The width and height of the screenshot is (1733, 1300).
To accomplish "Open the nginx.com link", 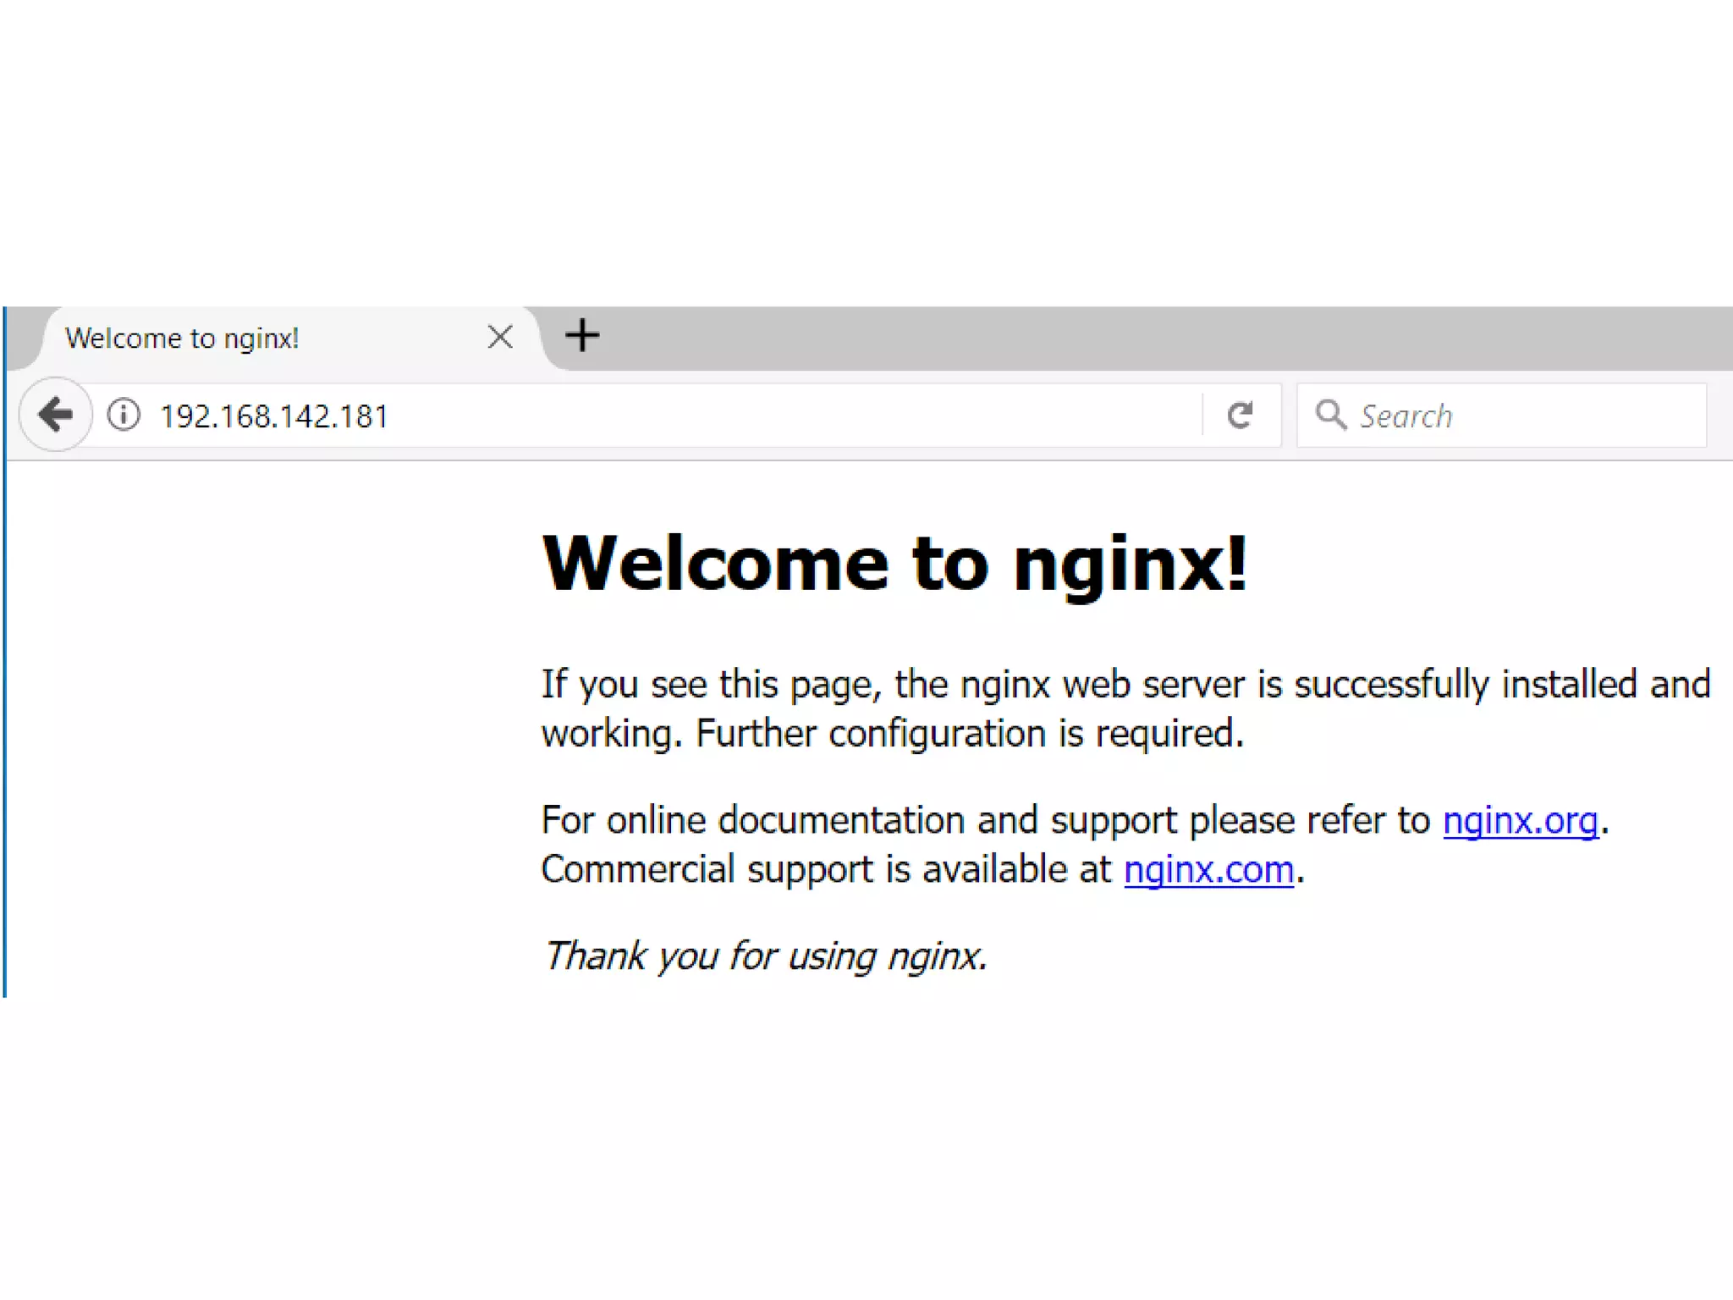I will 1208,869.
